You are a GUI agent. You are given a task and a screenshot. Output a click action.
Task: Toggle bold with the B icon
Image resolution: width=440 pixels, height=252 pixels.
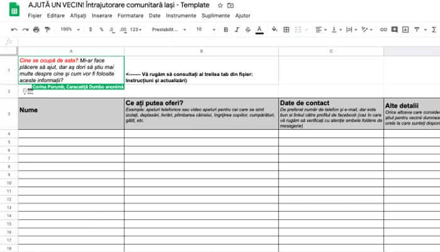[x=226, y=29]
